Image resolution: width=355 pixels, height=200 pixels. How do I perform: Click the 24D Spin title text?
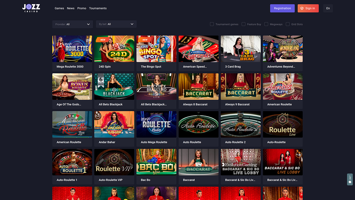click(105, 67)
